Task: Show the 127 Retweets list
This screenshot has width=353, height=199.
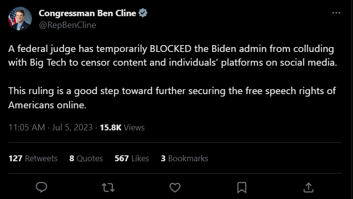Action: (x=33, y=158)
